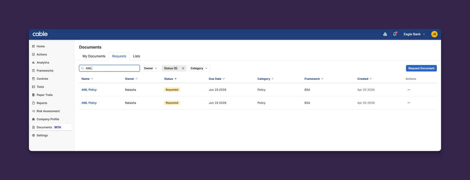Click the Paper Trails sidebar icon
This screenshot has width=470, height=180.
tap(33, 95)
